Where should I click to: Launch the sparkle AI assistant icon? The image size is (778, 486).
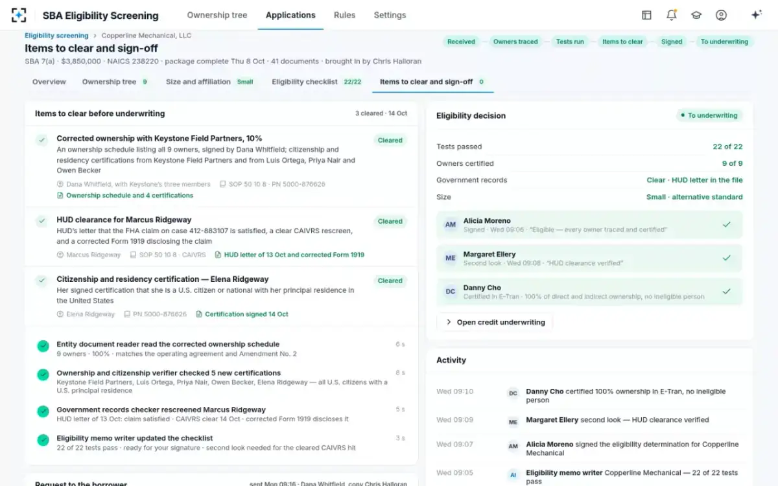pos(756,15)
